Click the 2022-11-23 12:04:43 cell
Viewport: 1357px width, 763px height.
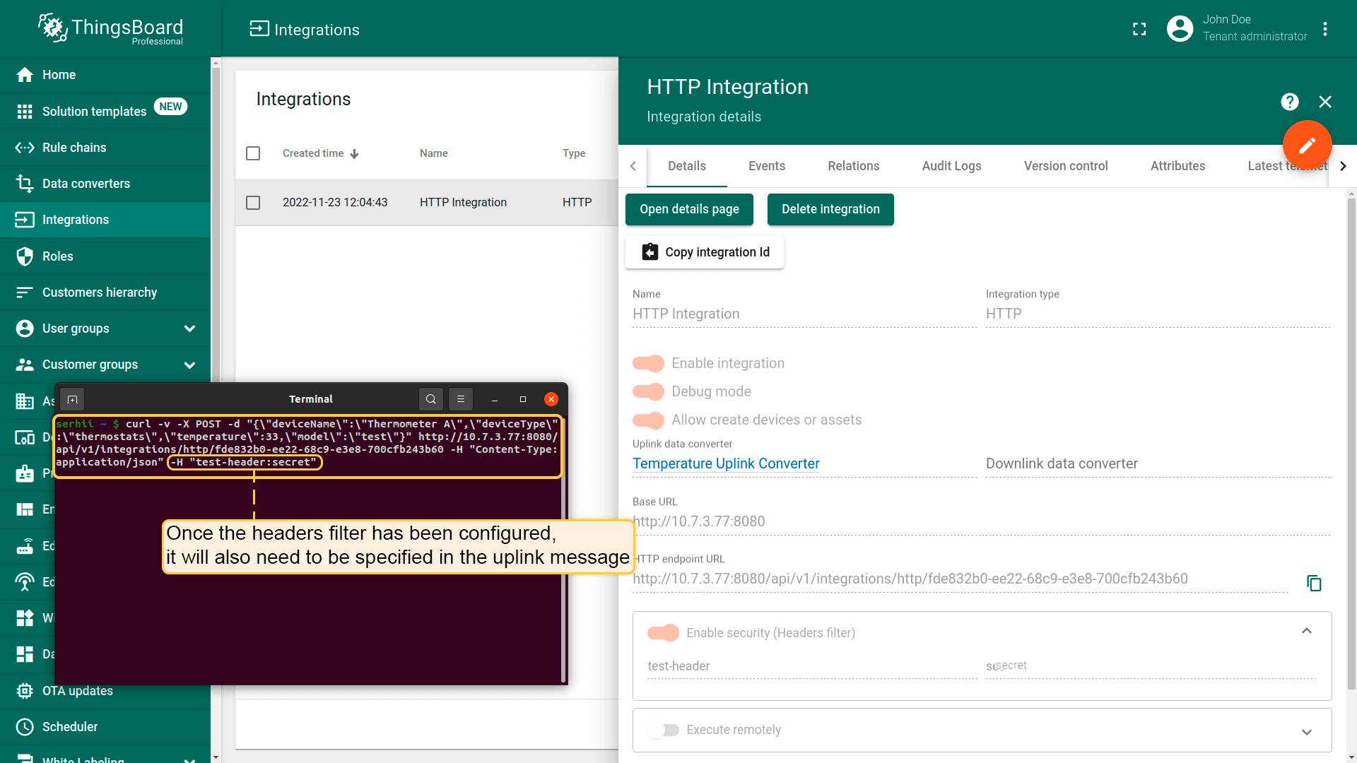click(x=335, y=203)
